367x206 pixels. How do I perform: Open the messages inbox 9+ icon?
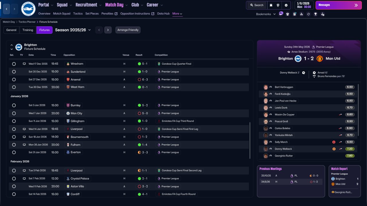(281, 13)
